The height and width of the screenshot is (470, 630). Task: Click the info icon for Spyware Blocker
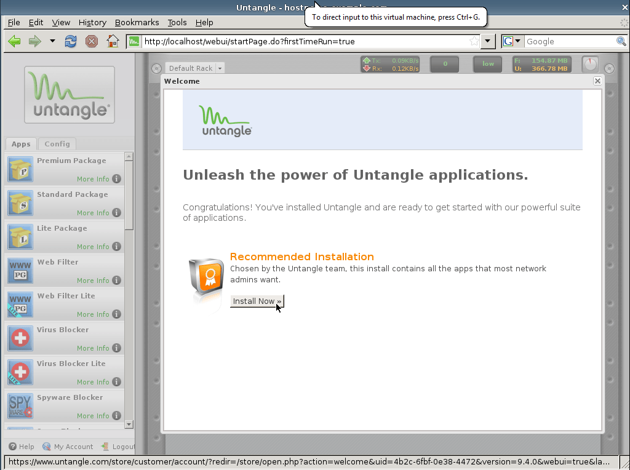116,415
